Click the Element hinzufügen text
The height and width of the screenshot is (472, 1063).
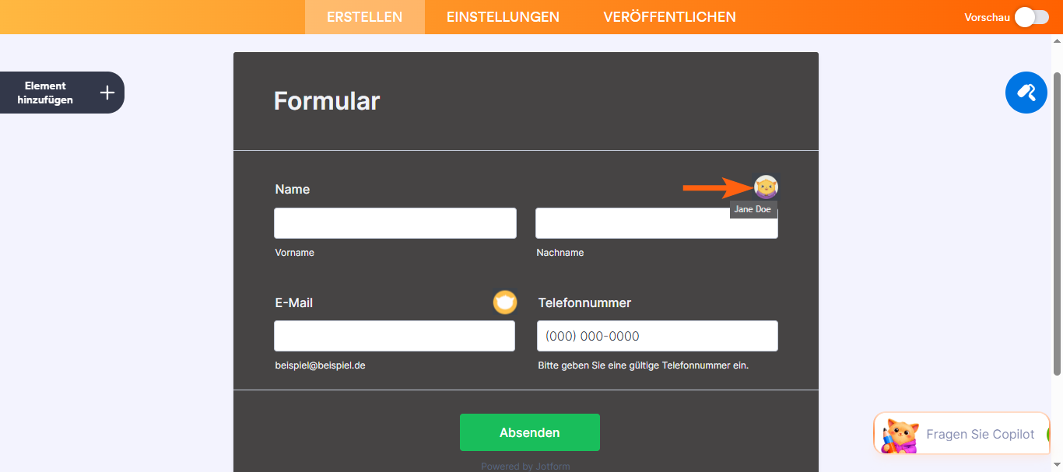click(x=45, y=93)
